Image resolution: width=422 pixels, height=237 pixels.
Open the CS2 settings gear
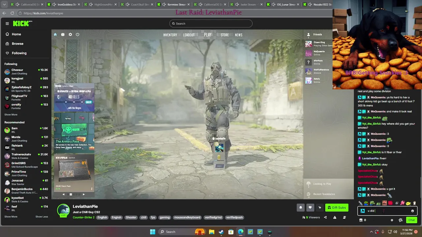coord(70,35)
